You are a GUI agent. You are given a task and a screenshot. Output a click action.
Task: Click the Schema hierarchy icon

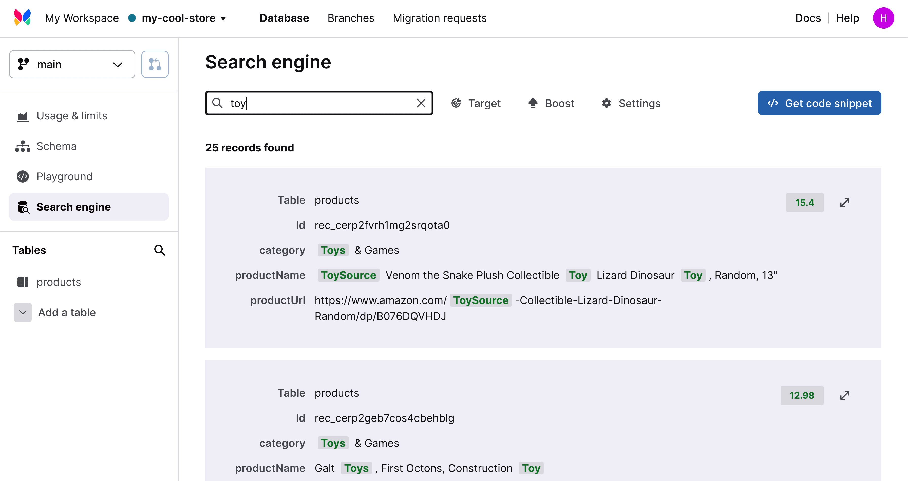pos(23,146)
